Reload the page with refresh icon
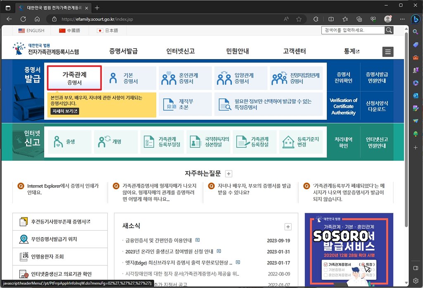423x288 pixels. [x=23, y=19]
